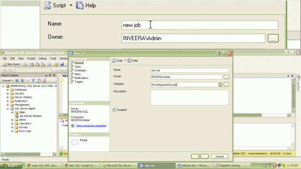
Task: Click the Filter funnel icon in Object Explorer
Action: point(33,81)
